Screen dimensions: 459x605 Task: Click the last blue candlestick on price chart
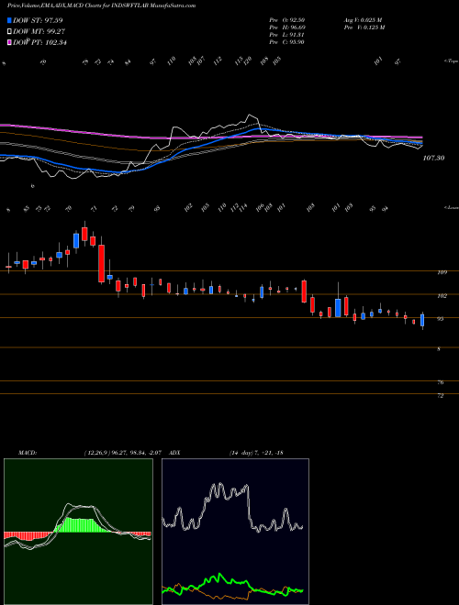click(x=422, y=320)
